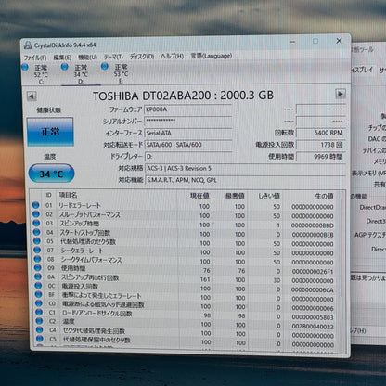Click raw value 002800040022 of 温度
Screen dimensions: 386x386
pyautogui.click(x=313, y=327)
